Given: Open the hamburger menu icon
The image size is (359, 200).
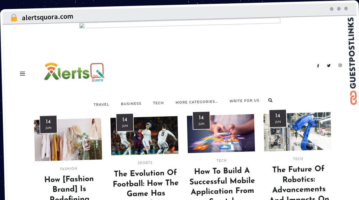Looking at the screenshot, I should [22, 73].
